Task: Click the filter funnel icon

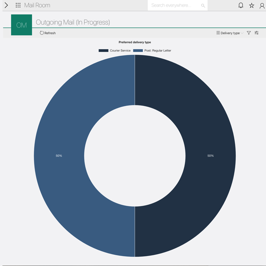Action: (249, 33)
